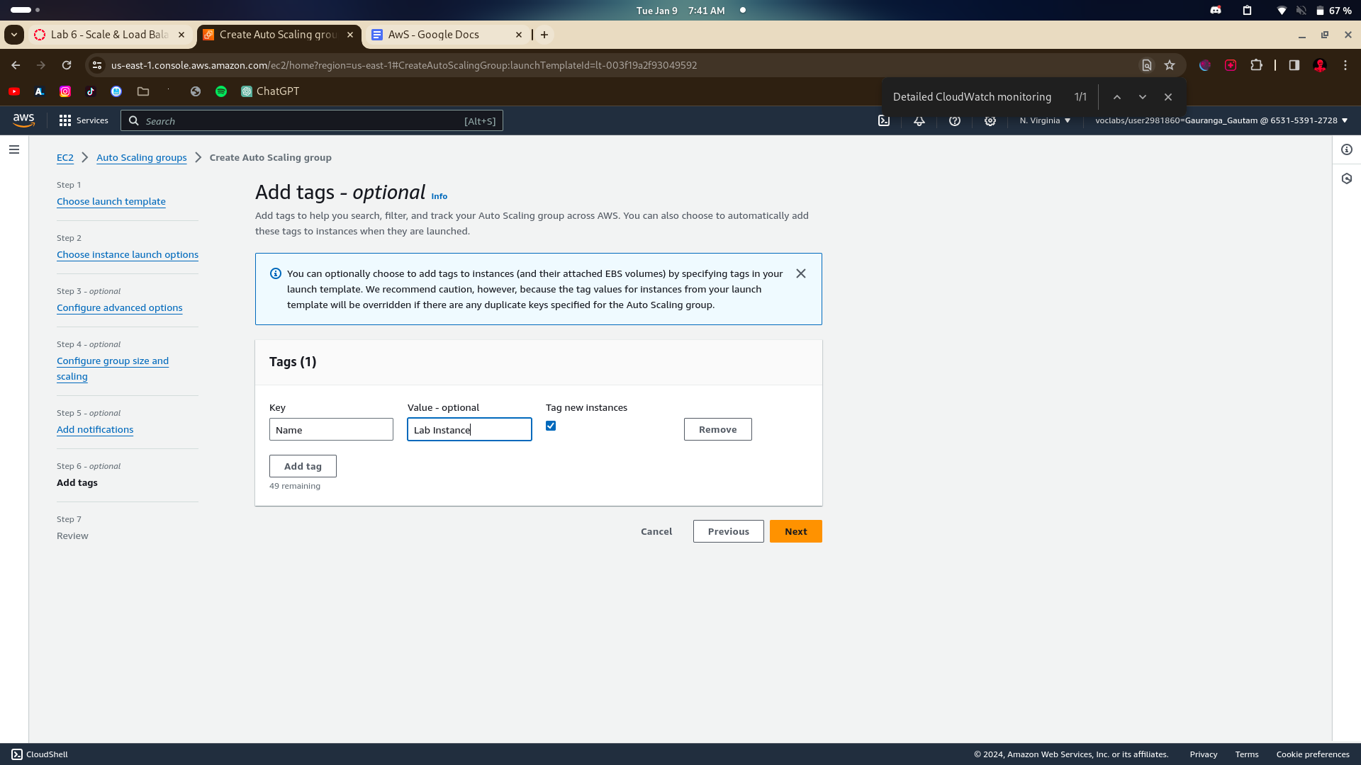Toggle the left navigation hamburger menu
Viewport: 1361px width, 765px height.
[14, 149]
